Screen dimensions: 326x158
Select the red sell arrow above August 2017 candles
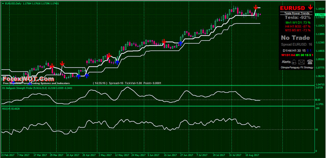coord(256,7)
